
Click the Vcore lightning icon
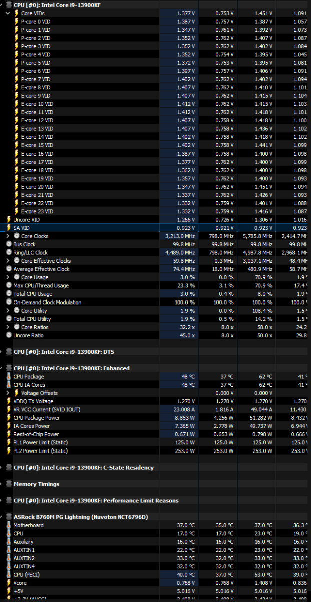point(9,583)
